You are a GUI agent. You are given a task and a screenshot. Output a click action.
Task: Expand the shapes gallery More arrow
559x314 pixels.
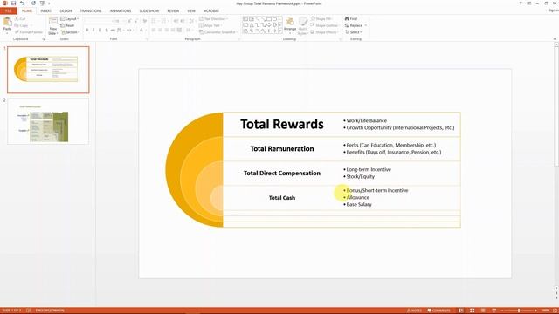280,31
